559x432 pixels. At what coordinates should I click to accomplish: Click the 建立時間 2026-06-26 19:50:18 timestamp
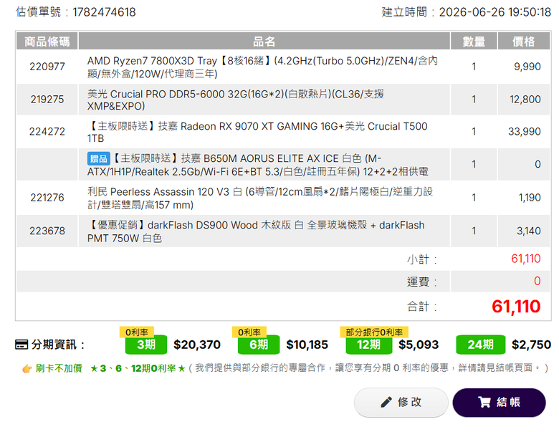tap(467, 11)
